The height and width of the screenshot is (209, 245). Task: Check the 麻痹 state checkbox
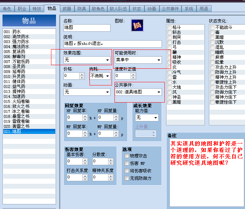pos(212,57)
